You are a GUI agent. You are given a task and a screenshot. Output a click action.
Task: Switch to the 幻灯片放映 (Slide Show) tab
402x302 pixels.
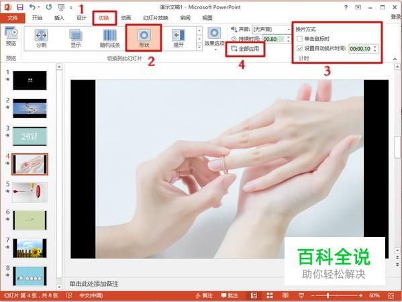pos(156,17)
